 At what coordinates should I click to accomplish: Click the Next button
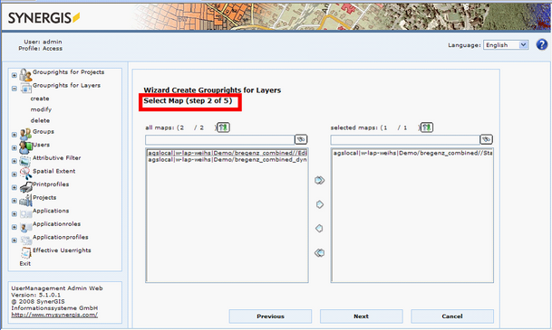[x=361, y=316]
